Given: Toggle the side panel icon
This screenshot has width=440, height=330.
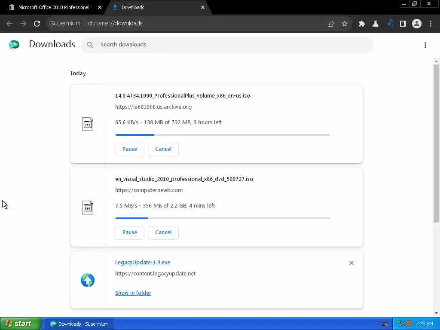Looking at the screenshot, I should click(403, 24).
